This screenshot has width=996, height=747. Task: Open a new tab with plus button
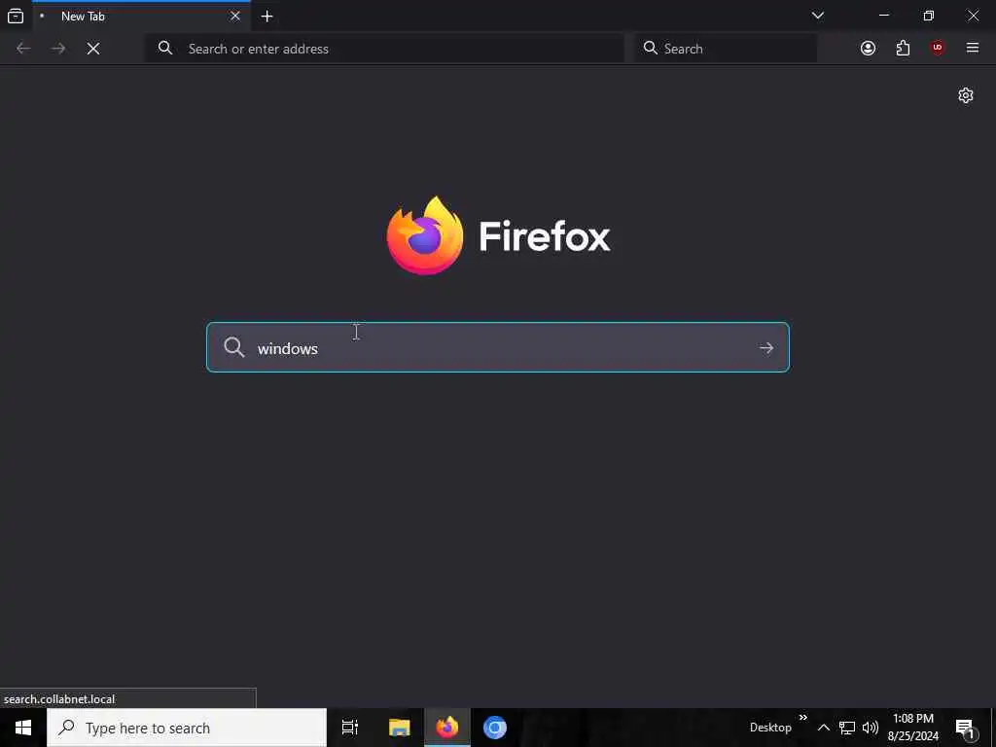(267, 17)
